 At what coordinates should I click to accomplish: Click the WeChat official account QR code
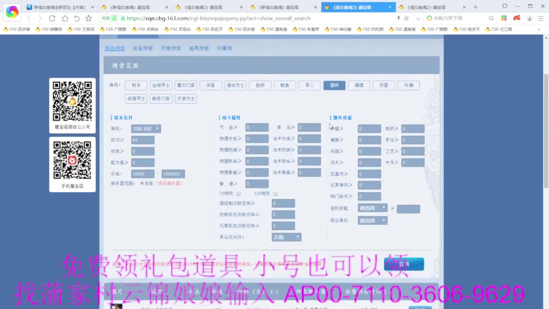tap(72, 101)
